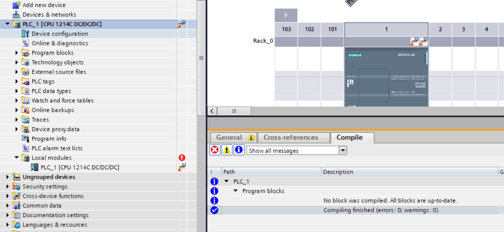The image size is (504, 232).
Task: Click the device view scroll-left arrow
Action: point(212,111)
